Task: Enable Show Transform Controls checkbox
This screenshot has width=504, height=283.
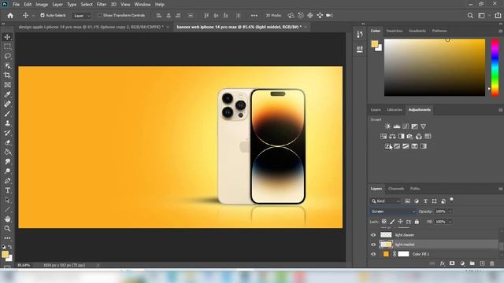Action: coord(100,15)
